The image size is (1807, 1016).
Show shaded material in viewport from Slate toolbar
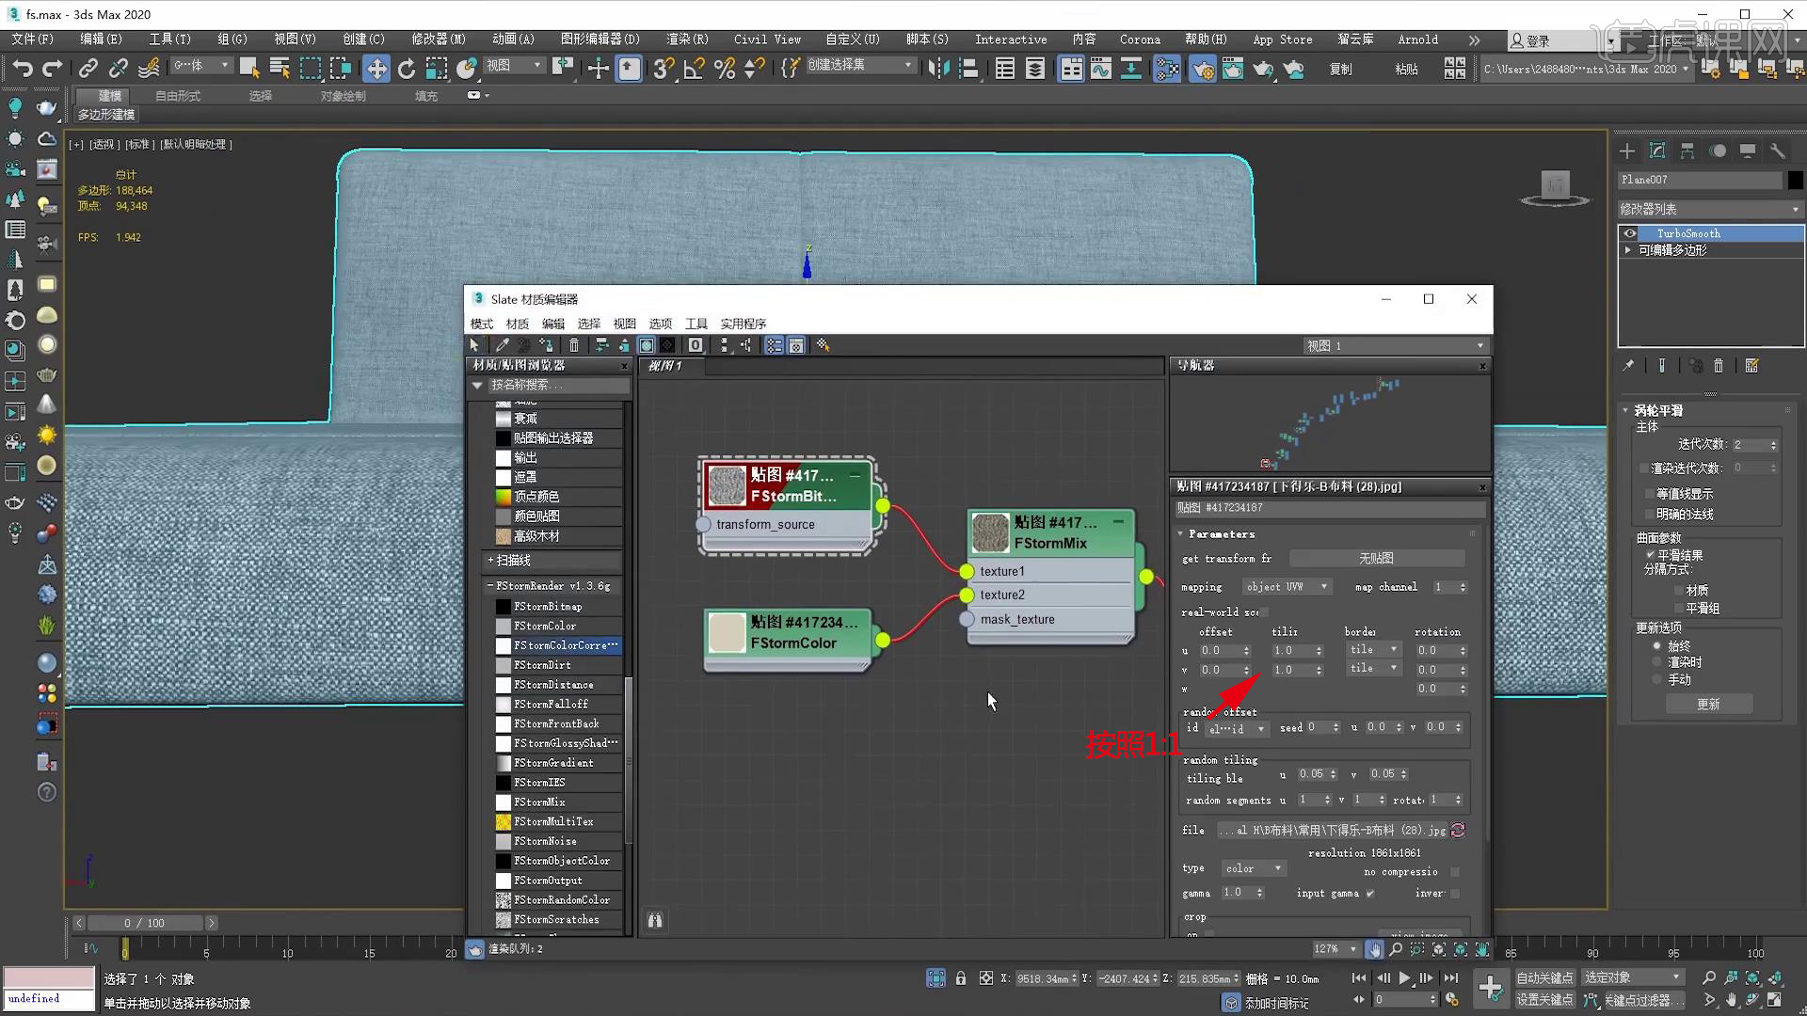pos(647,345)
